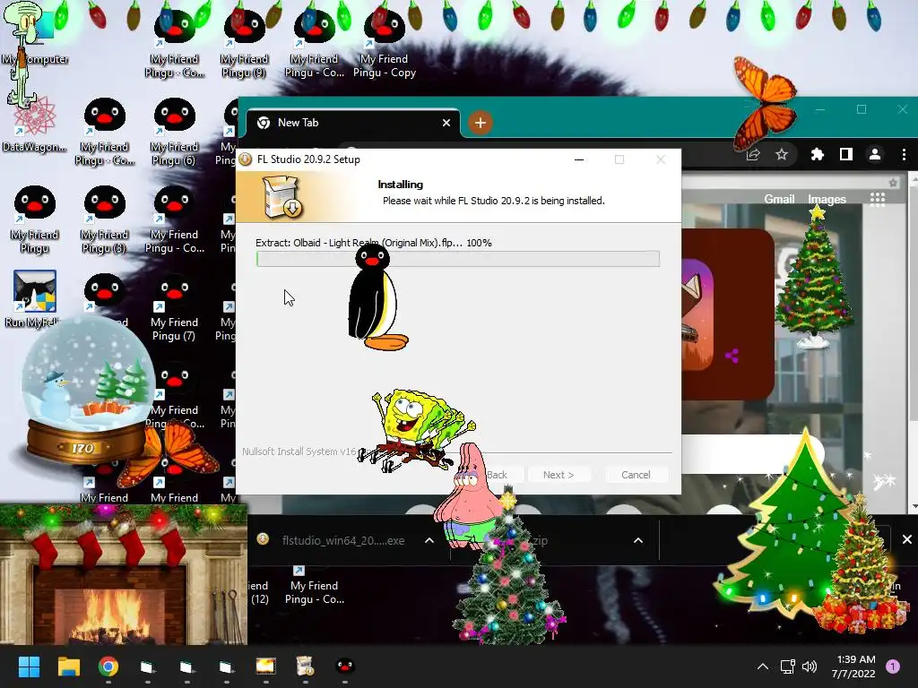Open the My Friend Pingu (6) shortcut
918x688 pixels.
(x=174, y=131)
